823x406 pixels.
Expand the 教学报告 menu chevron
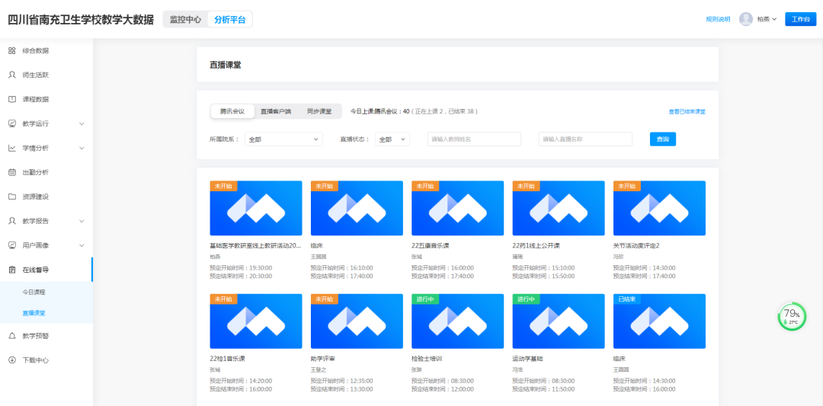pos(82,221)
